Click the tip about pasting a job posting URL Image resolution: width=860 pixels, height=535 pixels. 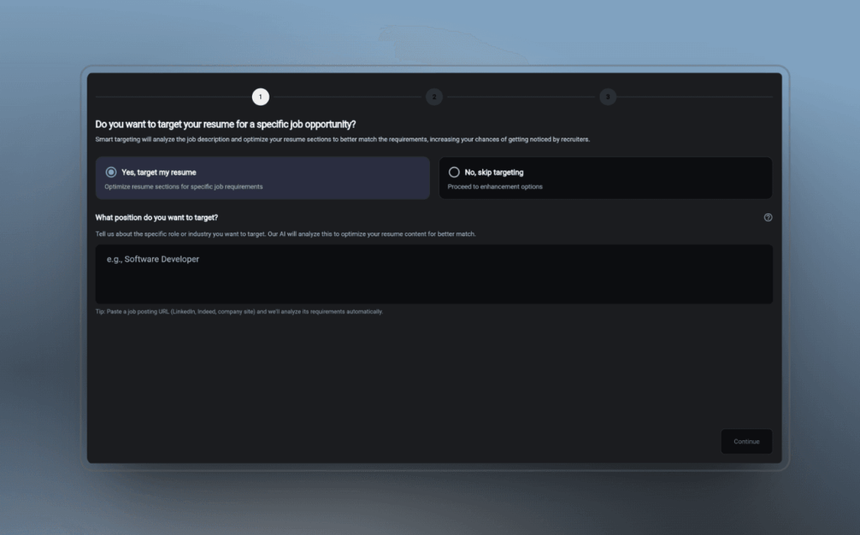coord(239,312)
